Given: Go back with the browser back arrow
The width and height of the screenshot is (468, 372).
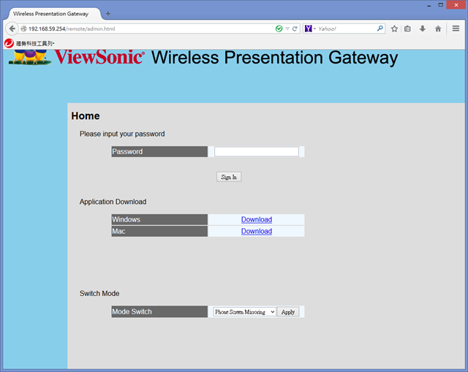Looking at the screenshot, I should click(x=12, y=29).
